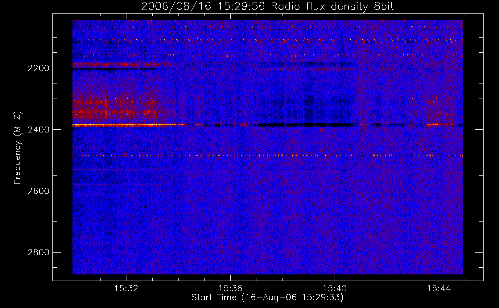499x308 pixels.
Task: Click the 15:44 time tick label
Action: pos(439,289)
